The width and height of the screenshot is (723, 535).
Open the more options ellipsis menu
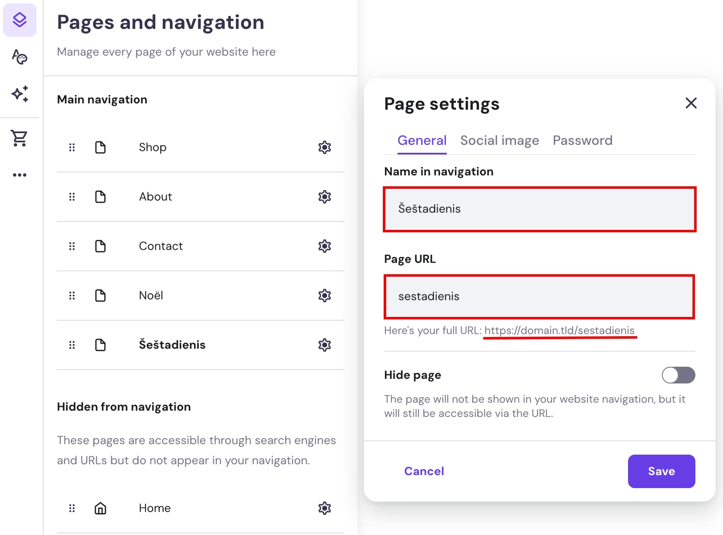[20, 175]
